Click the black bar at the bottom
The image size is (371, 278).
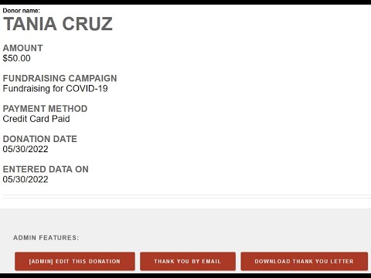(185, 276)
